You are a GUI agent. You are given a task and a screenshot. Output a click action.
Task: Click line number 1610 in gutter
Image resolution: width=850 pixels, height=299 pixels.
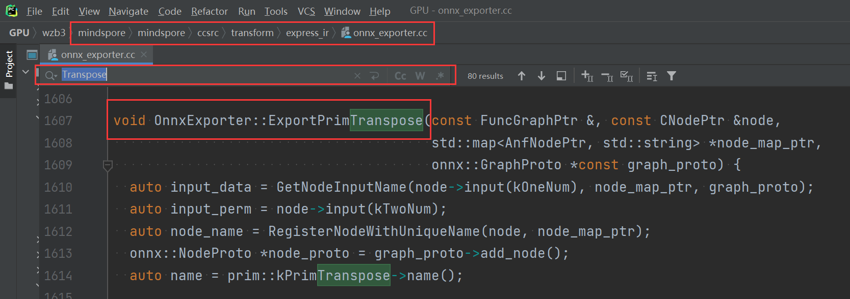tap(58, 187)
